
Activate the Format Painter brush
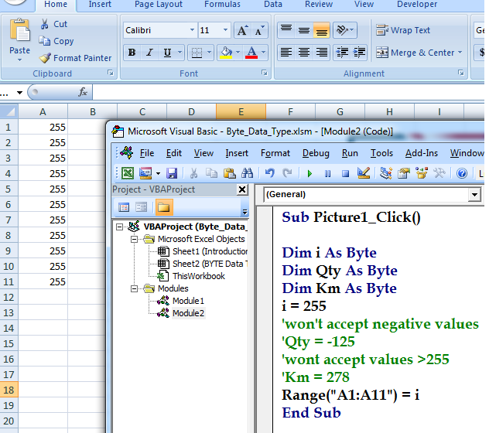[x=45, y=58]
